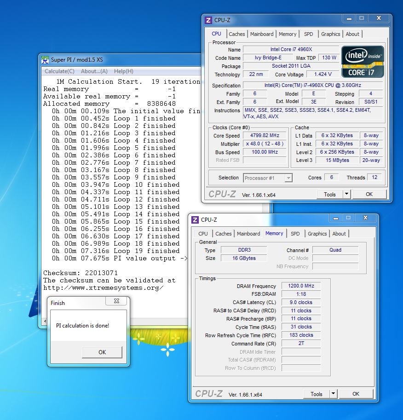Click the Max TDP value 130 W
Screen dimensions: 403x420
[x=329, y=58]
